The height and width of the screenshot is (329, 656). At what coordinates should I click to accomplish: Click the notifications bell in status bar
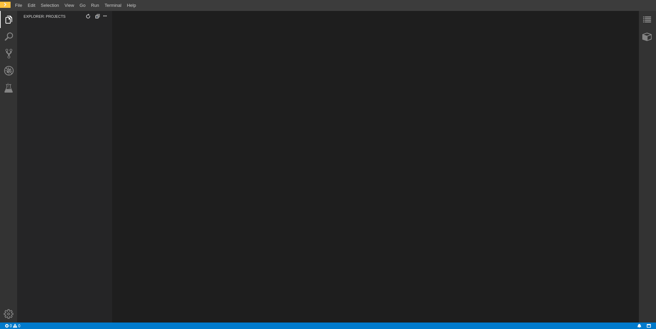pos(639,326)
